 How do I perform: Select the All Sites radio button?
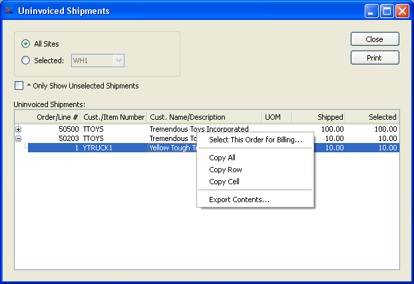click(x=26, y=44)
